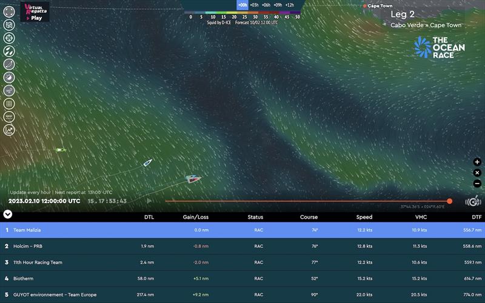485x303 pixels.
Task: Select the +06h forecast tab
Action: coord(266,5)
